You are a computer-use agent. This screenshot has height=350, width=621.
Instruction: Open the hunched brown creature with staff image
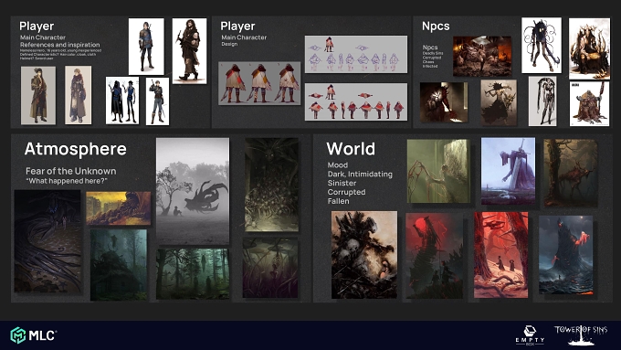pos(589,104)
